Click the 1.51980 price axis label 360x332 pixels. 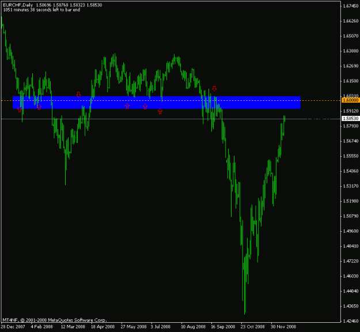[x=351, y=201]
